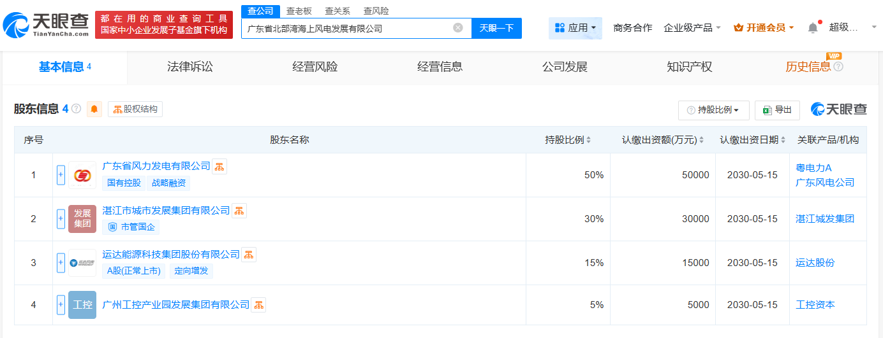This screenshot has width=883, height=338.
Task: Sort by 持股比例 column
Action: click(x=588, y=140)
